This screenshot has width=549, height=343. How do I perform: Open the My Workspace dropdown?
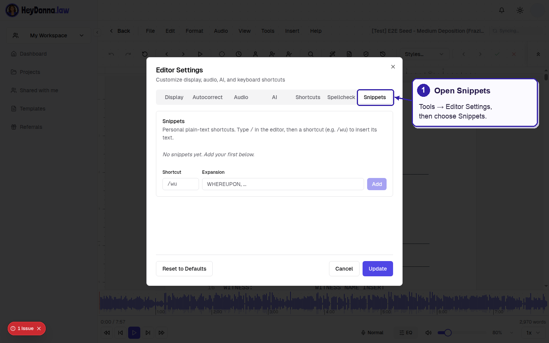coord(48,35)
